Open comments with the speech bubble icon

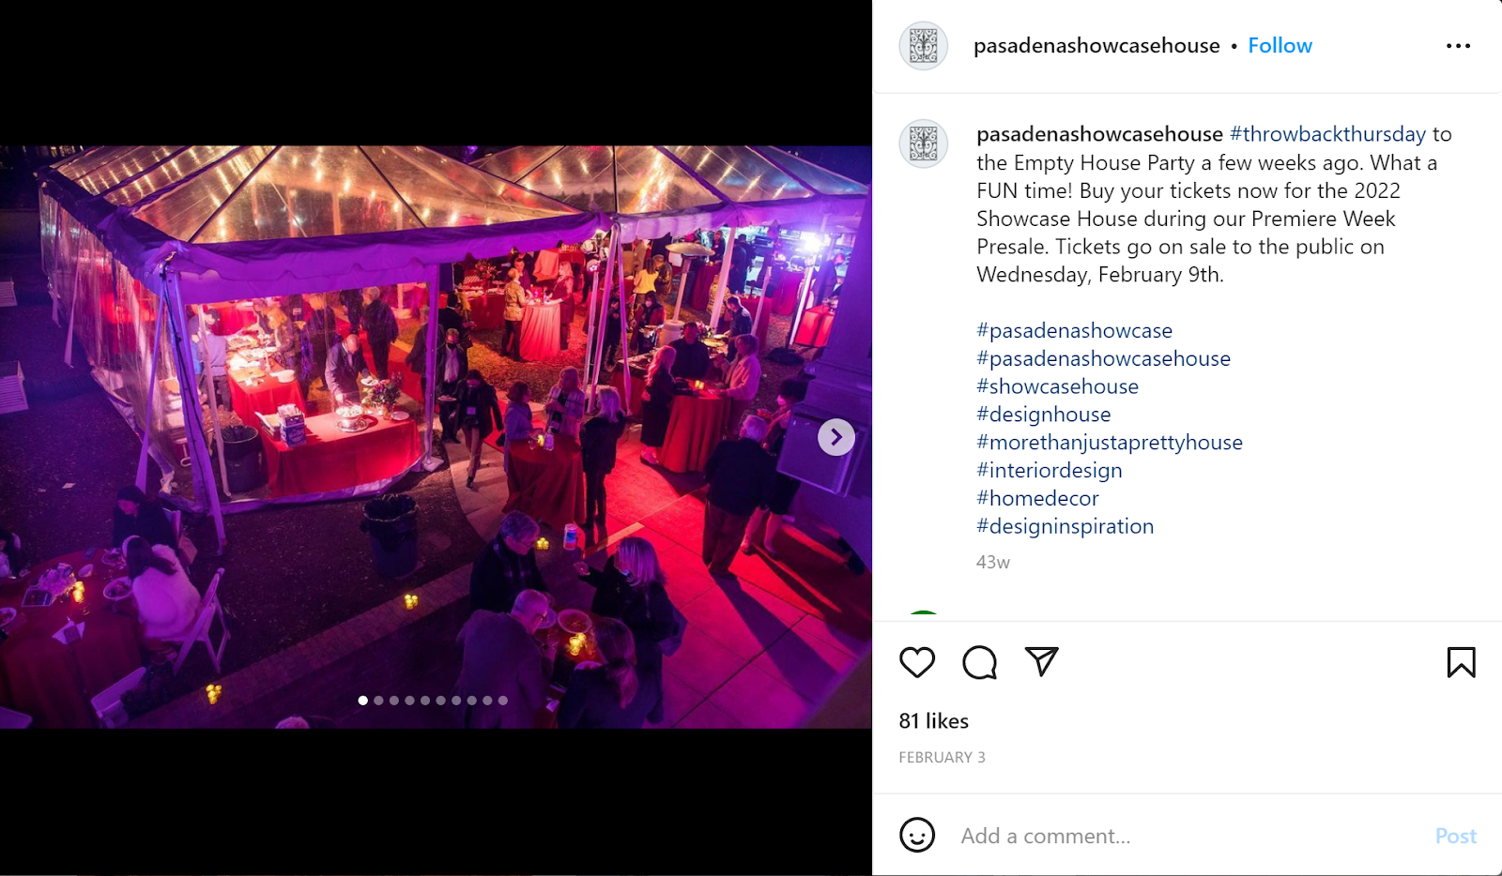point(979,662)
